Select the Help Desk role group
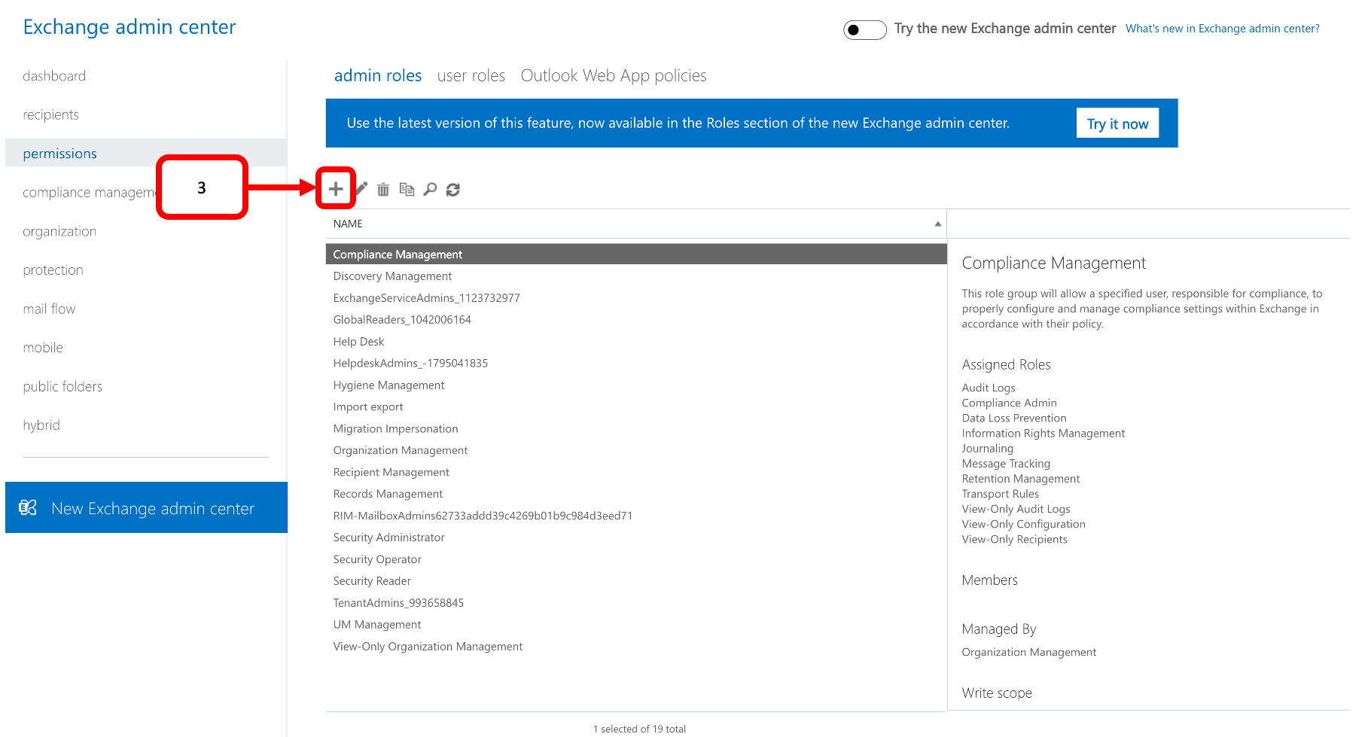The image size is (1371, 737). tap(358, 342)
